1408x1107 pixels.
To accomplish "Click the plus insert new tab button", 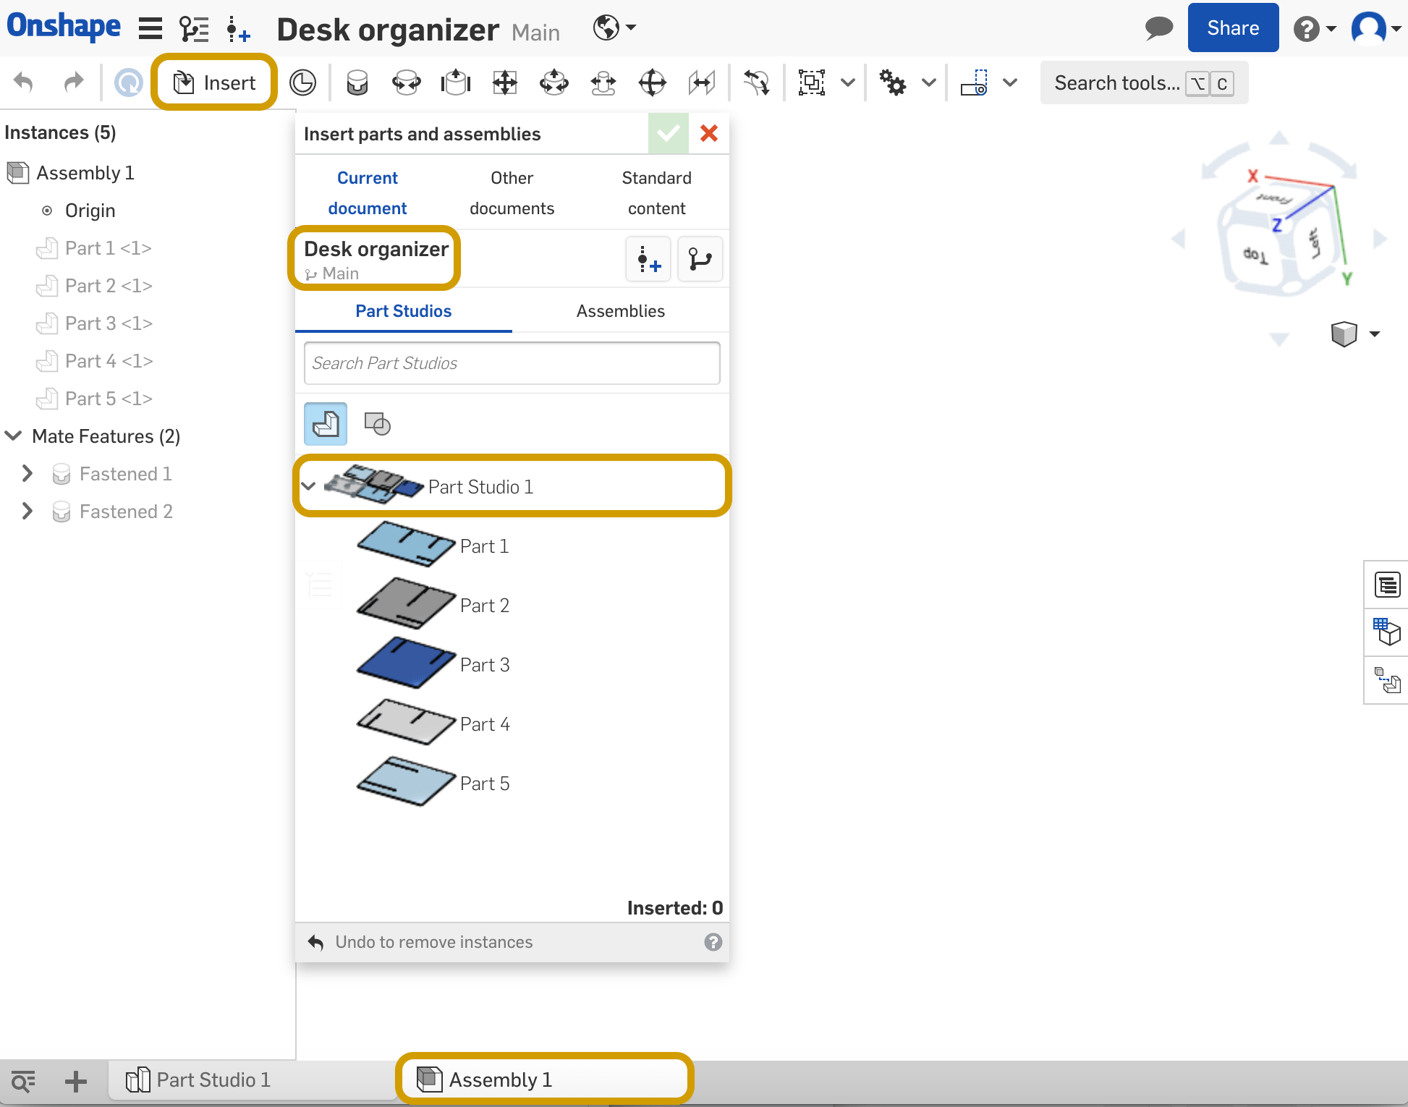I will point(75,1082).
